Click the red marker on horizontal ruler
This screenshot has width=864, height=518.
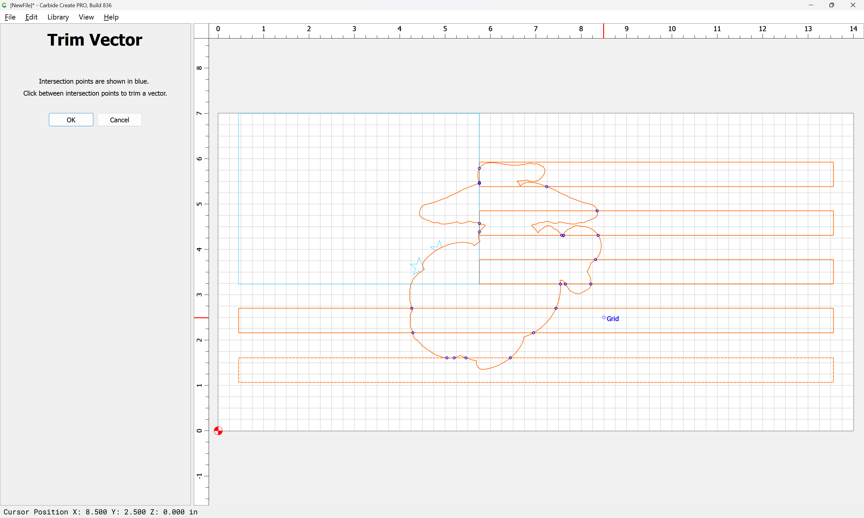pos(604,31)
